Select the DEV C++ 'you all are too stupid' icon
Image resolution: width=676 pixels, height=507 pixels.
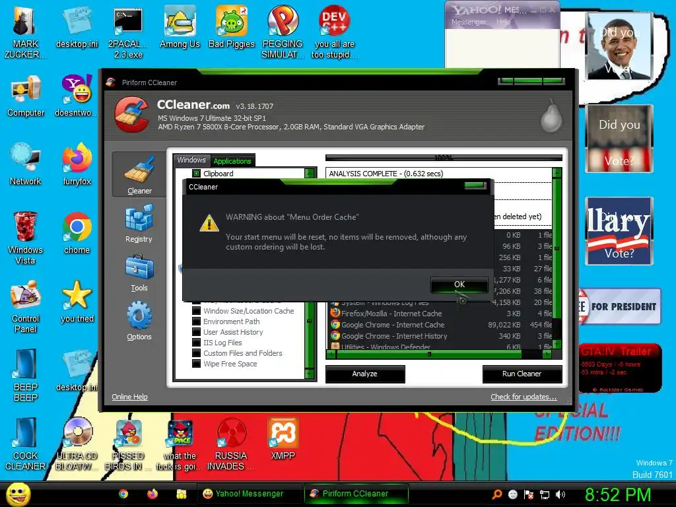click(334, 32)
